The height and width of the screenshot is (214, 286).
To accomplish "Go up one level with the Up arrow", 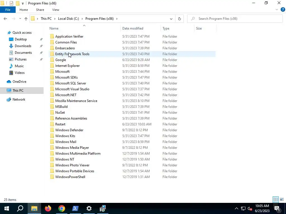I will [26, 19].
